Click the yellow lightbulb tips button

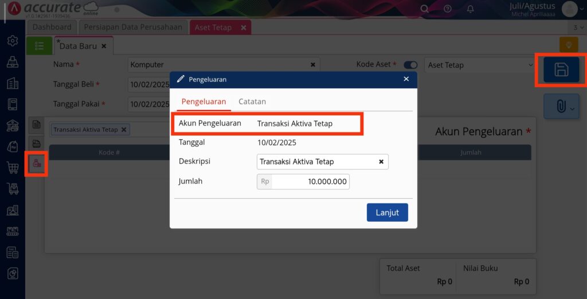(569, 45)
